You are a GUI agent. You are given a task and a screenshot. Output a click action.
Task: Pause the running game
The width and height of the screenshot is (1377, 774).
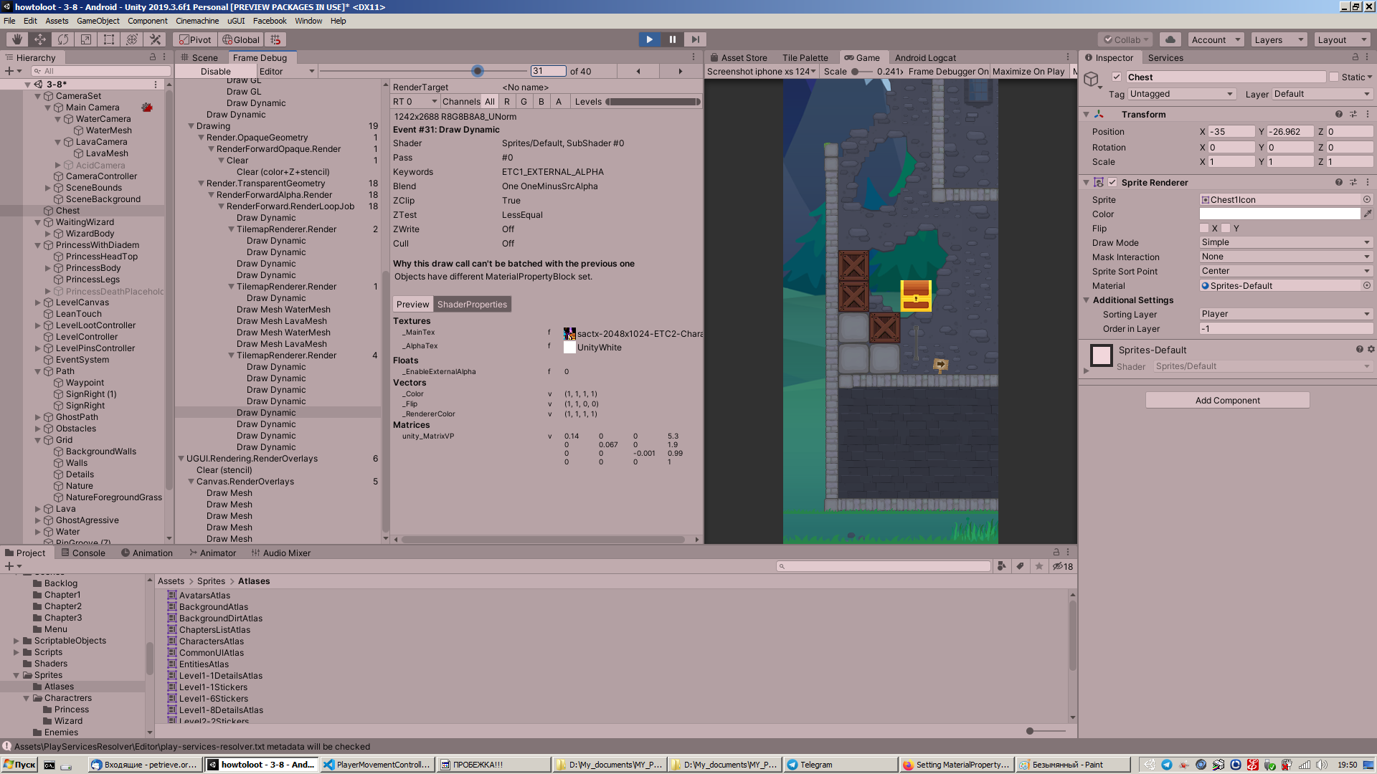[672, 39]
